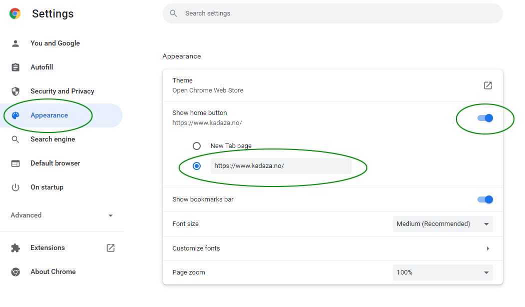
Task: Click the You and Google person icon
Action: [16, 43]
